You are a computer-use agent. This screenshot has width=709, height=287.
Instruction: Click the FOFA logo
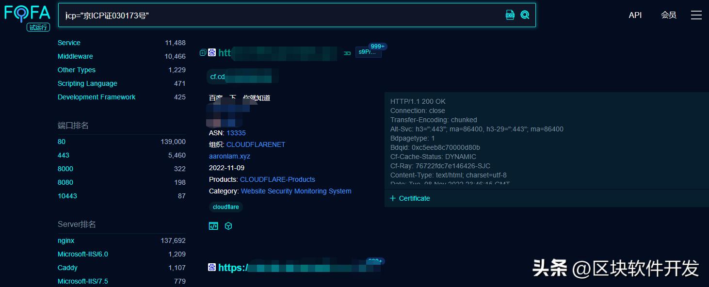[27, 13]
